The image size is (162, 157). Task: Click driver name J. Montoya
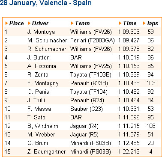pos(41,32)
